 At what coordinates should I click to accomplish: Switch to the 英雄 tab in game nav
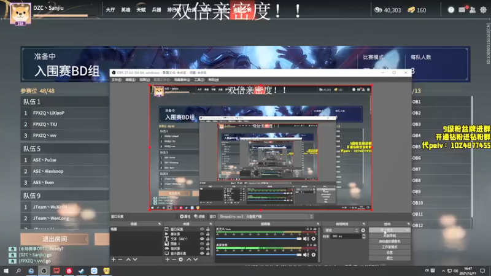[x=126, y=10]
